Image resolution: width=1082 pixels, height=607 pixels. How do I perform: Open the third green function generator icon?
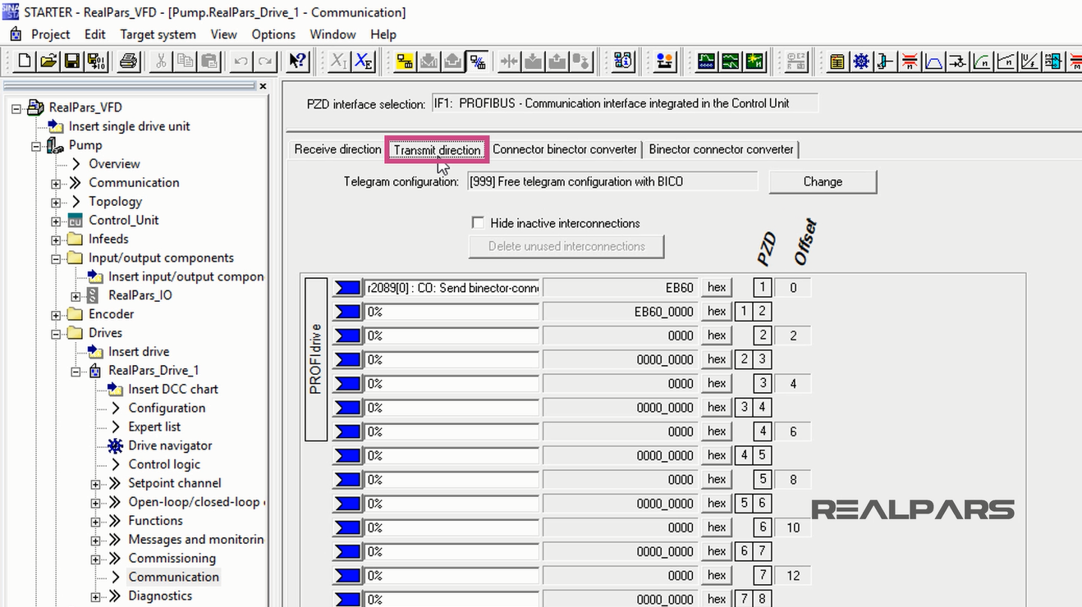[754, 62]
